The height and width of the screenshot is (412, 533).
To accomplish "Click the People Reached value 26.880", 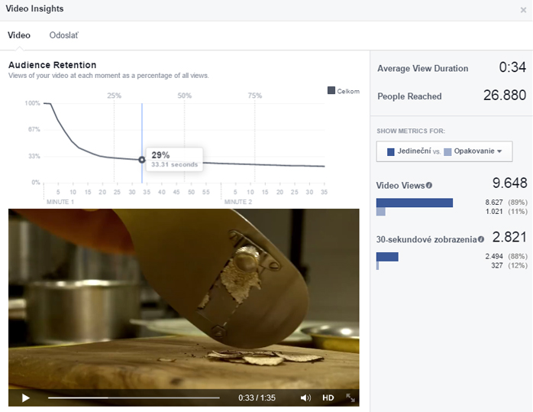I will click(x=505, y=96).
